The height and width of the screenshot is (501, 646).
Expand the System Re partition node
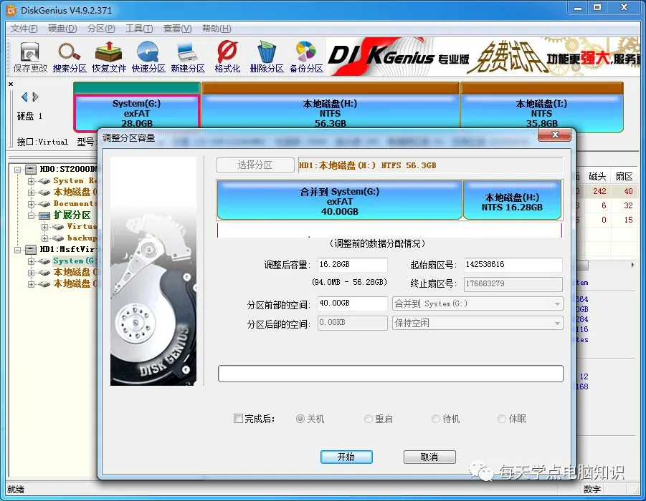(x=31, y=181)
